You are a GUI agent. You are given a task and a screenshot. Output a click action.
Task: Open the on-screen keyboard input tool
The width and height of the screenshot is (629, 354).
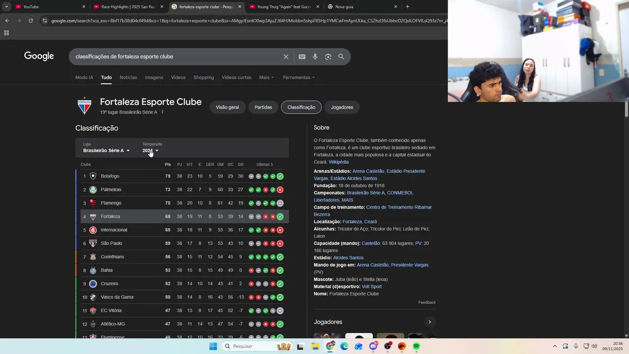[x=302, y=57]
